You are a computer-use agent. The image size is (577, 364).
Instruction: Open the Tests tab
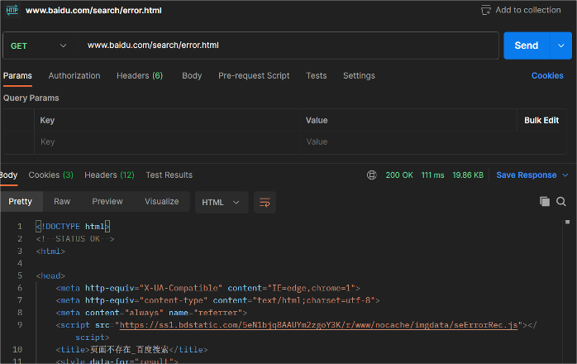click(317, 75)
